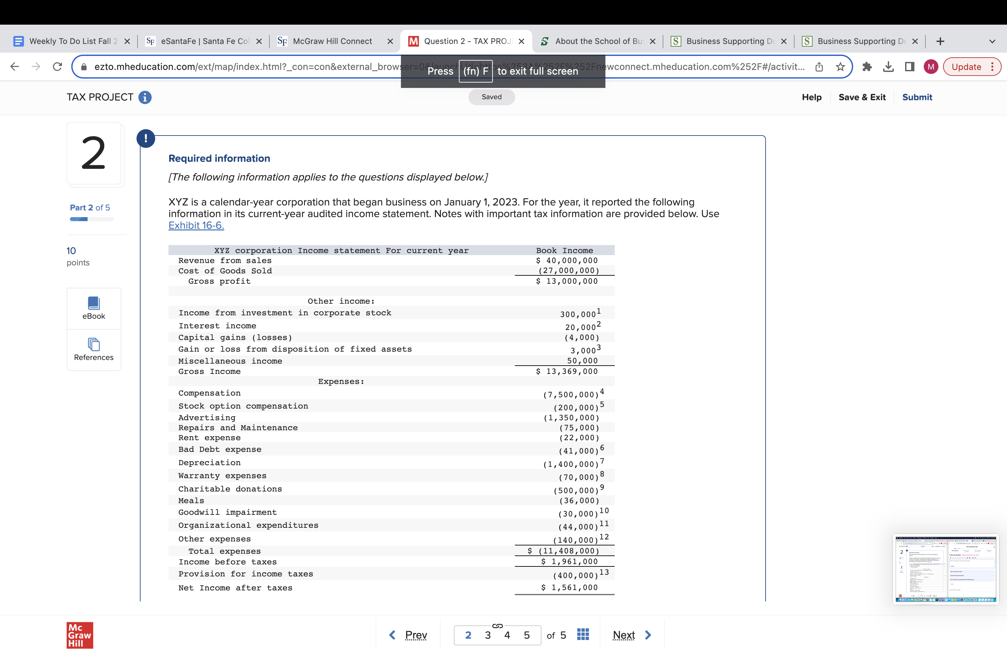
Task: Open the References panel
Action: [x=94, y=350]
